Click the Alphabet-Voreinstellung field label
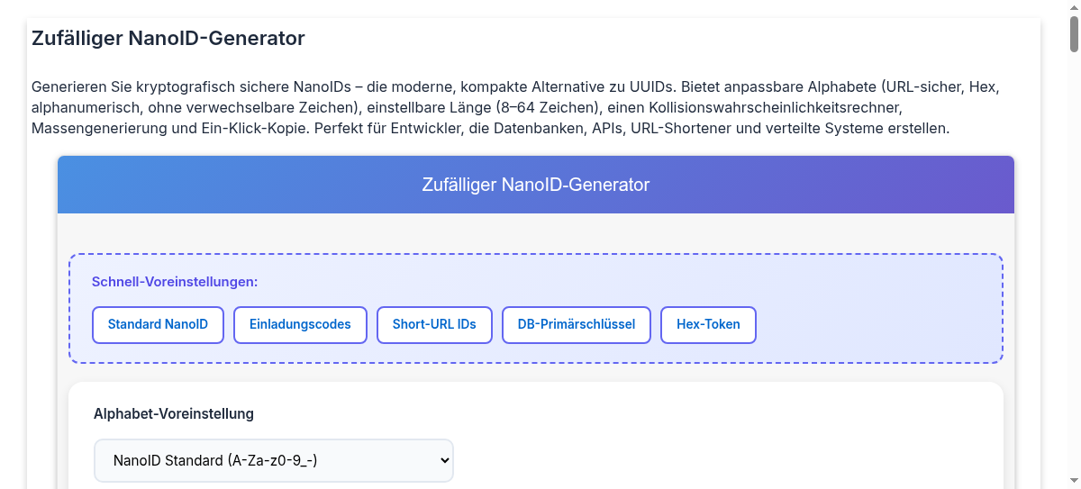Viewport: 1081px width, 489px height. (x=174, y=413)
